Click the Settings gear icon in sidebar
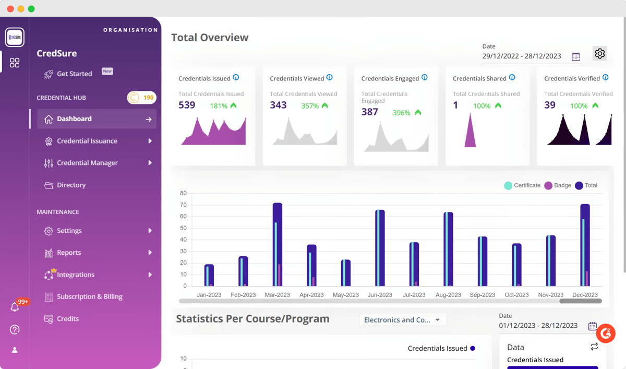The width and height of the screenshot is (626, 369). (x=49, y=231)
